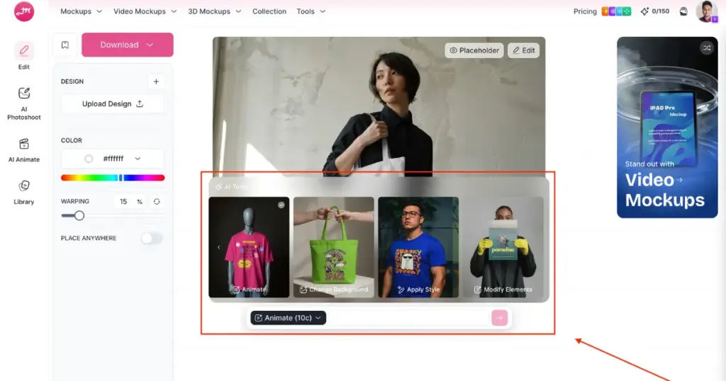Toggle the Place Anywhere switch
The image size is (726, 381).
152,238
